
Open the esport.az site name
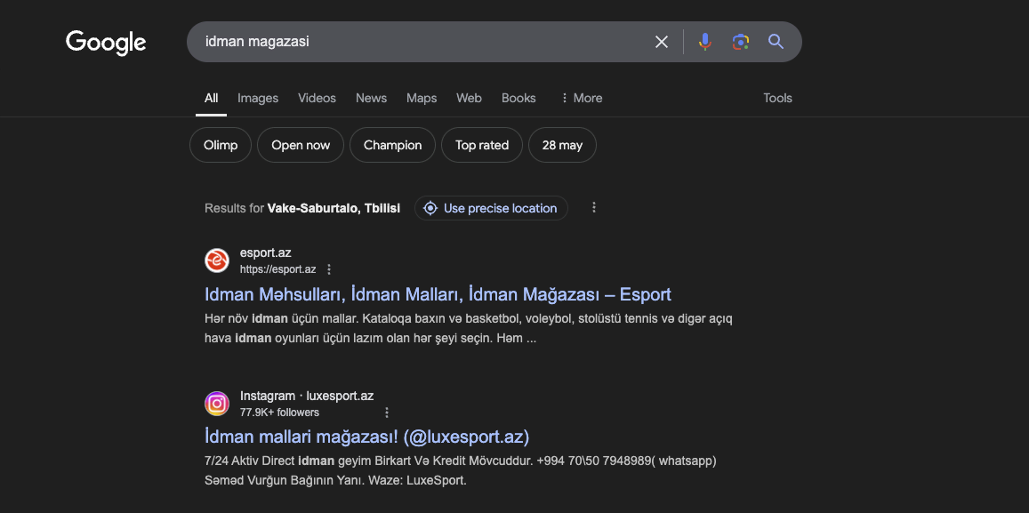[266, 252]
